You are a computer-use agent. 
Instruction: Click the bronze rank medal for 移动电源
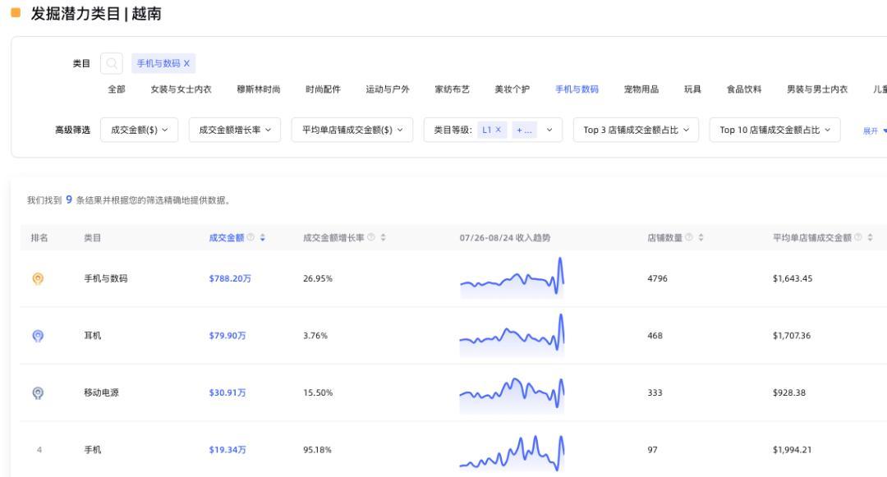(x=38, y=392)
